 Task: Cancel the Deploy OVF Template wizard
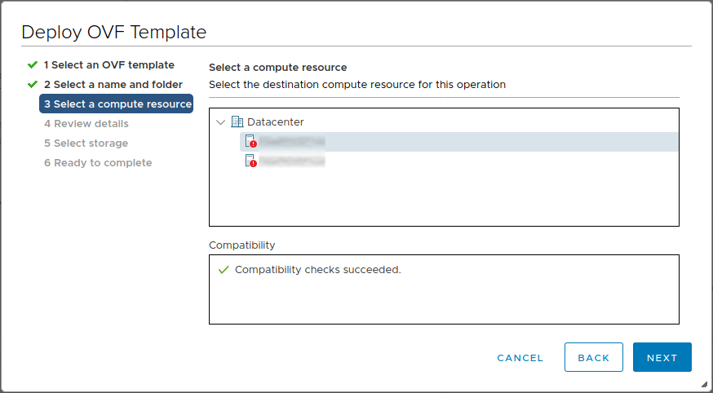coord(520,358)
